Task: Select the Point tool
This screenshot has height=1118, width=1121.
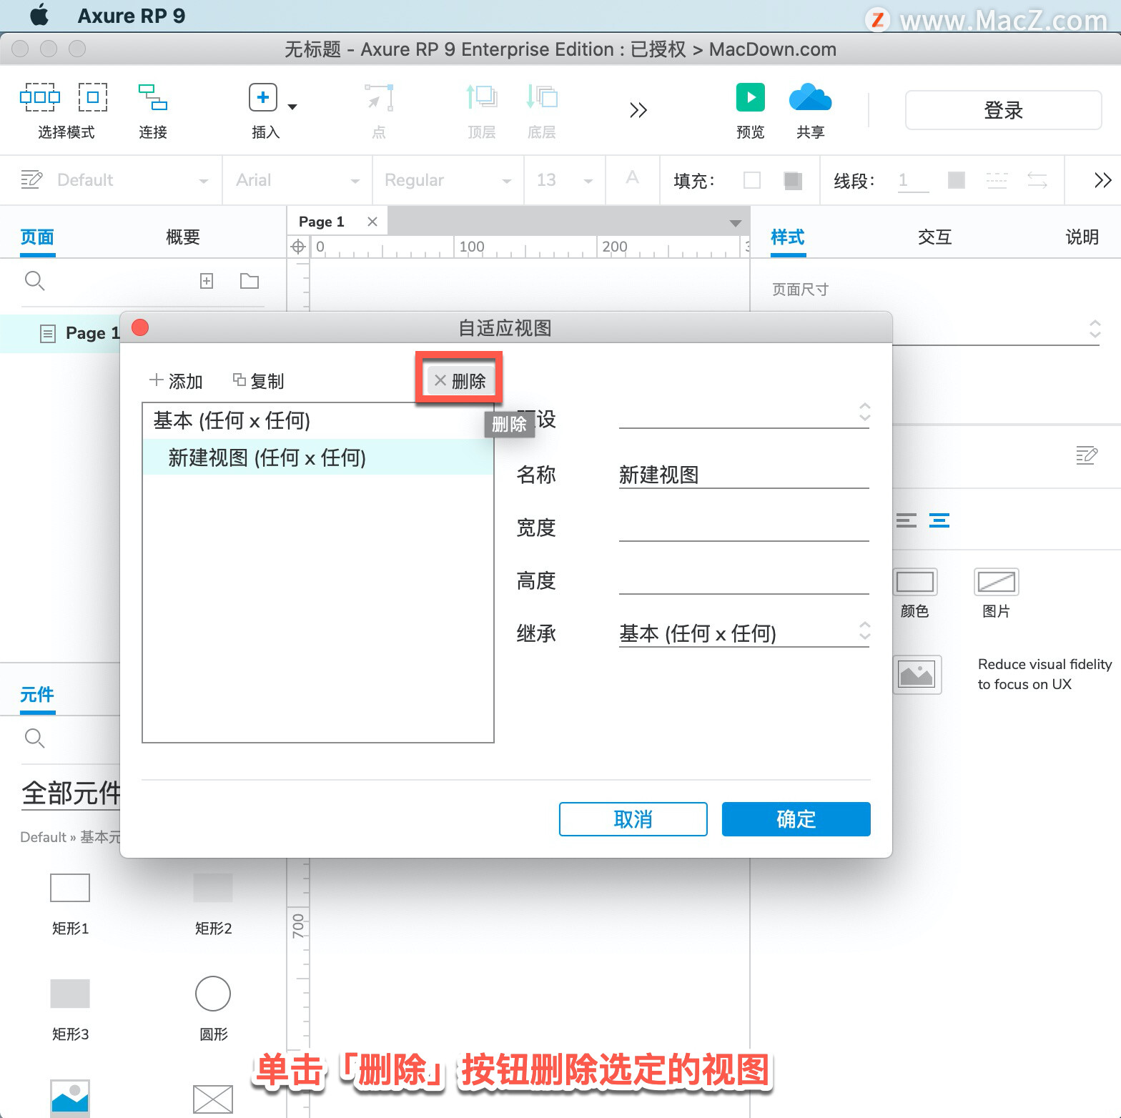Action: click(x=379, y=98)
